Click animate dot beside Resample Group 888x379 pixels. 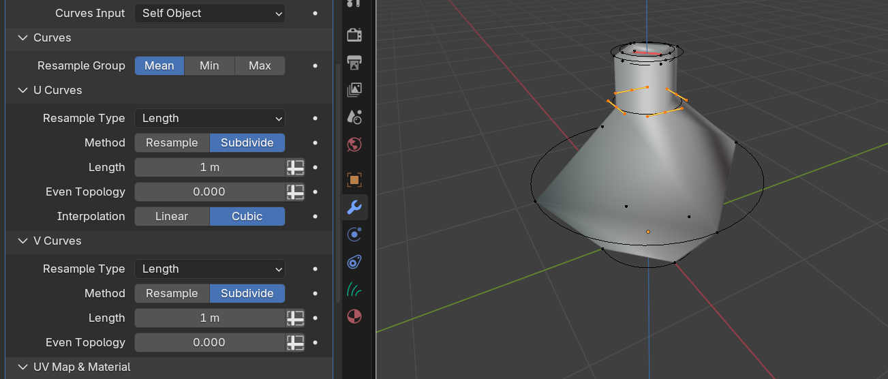coord(315,65)
